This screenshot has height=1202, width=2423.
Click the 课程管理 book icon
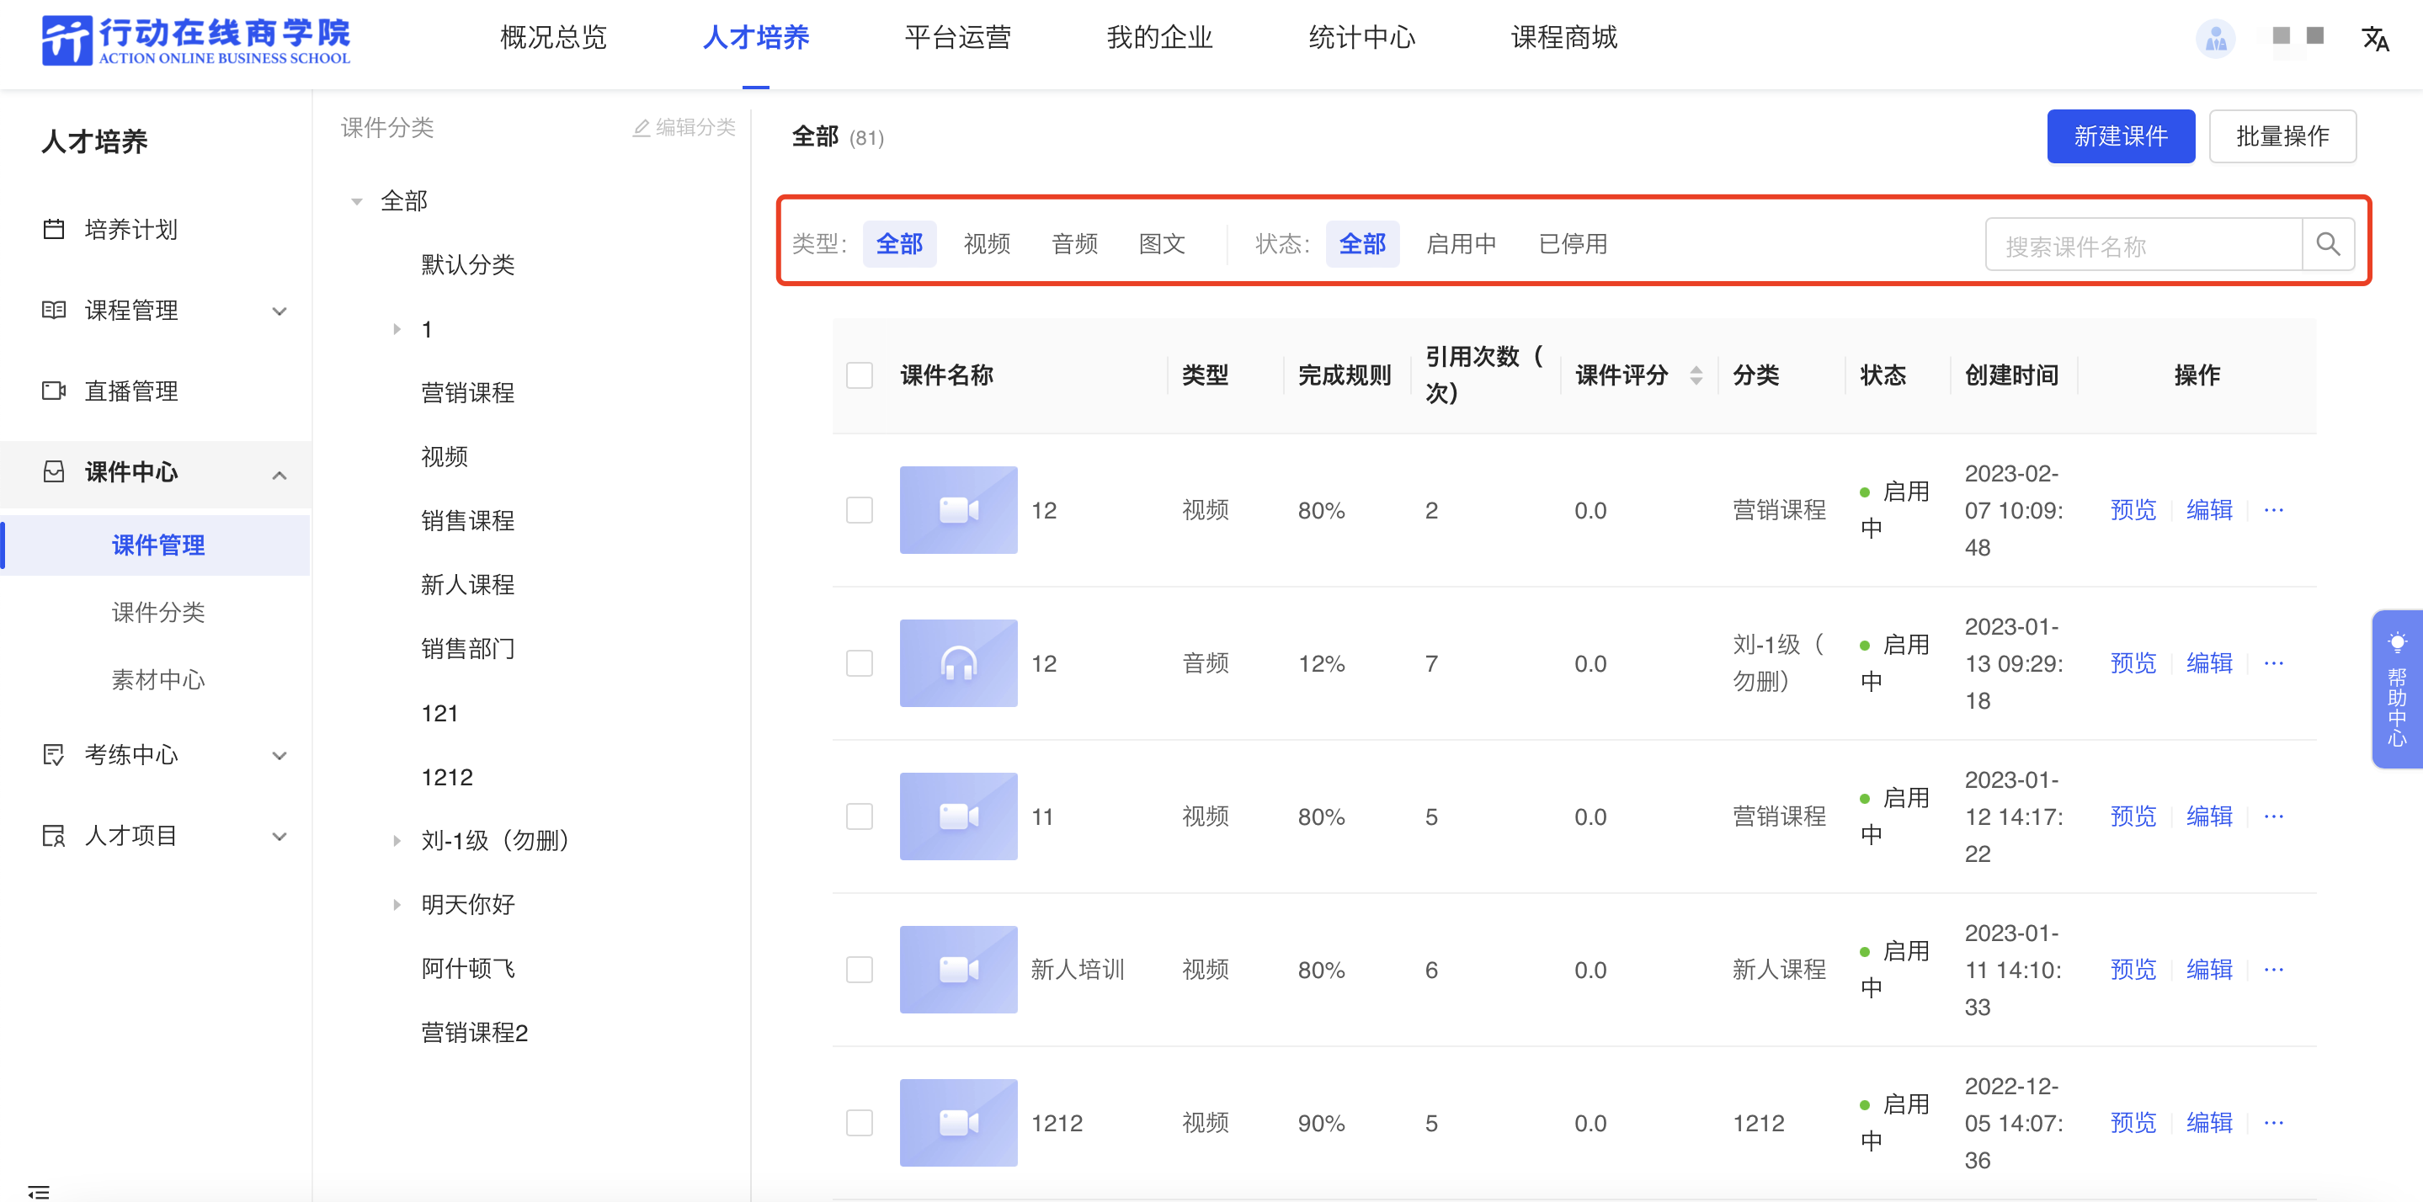[x=54, y=311]
